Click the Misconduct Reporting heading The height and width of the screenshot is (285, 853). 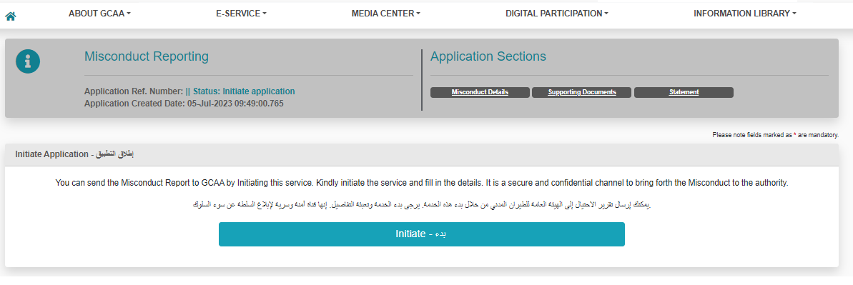147,56
